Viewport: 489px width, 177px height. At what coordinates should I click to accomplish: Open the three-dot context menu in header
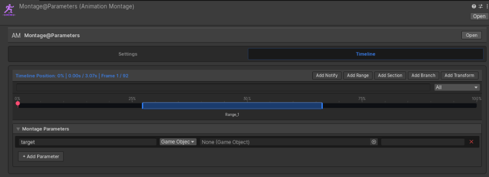click(x=487, y=6)
